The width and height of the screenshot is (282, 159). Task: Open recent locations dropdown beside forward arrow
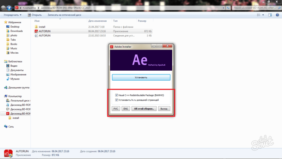click(13, 8)
